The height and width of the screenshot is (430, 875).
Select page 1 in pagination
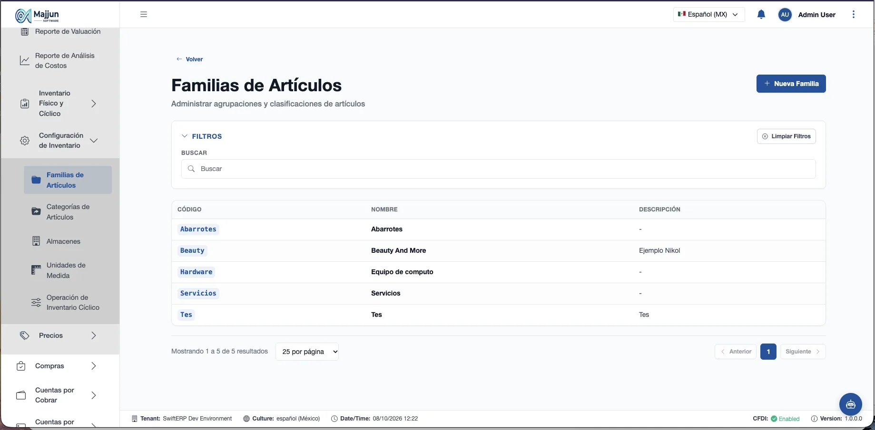click(768, 352)
